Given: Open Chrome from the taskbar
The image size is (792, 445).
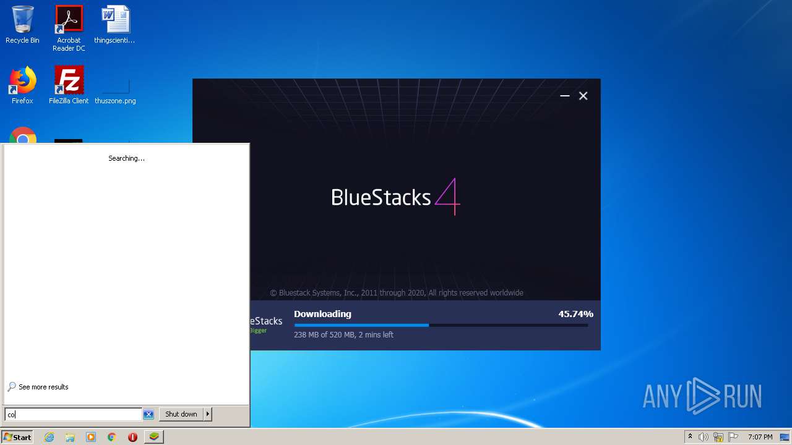Looking at the screenshot, I should pyautogui.click(x=112, y=437).
